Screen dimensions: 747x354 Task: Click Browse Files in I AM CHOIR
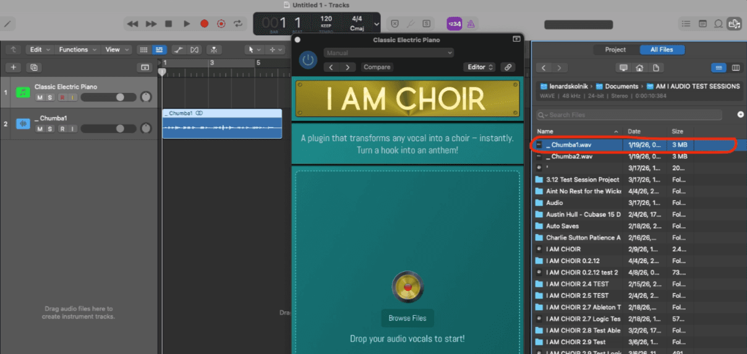(x=408, y=318)
